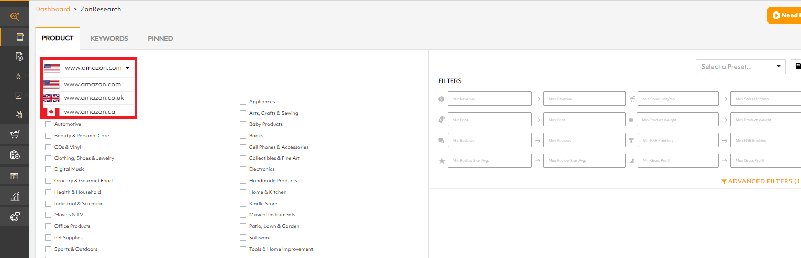This screenshot has width=801, height=258.
Task: Open the Select a Preset dropdown
Action: [x=740, y=66]
